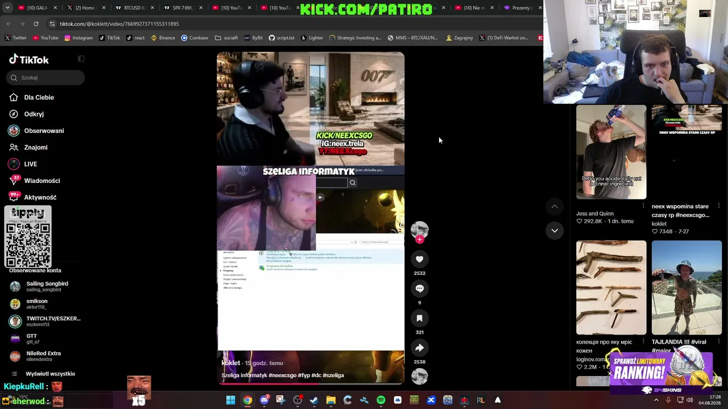Open the Coinbase bookmark
728x409 pixels.
195,38
